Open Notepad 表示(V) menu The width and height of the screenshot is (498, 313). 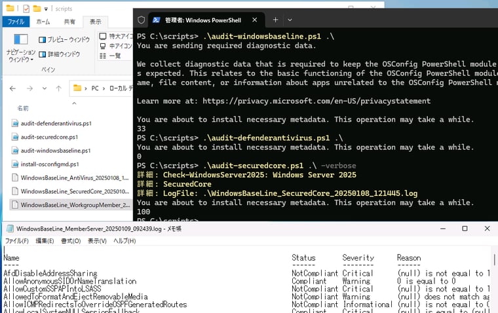pos(97,241)
